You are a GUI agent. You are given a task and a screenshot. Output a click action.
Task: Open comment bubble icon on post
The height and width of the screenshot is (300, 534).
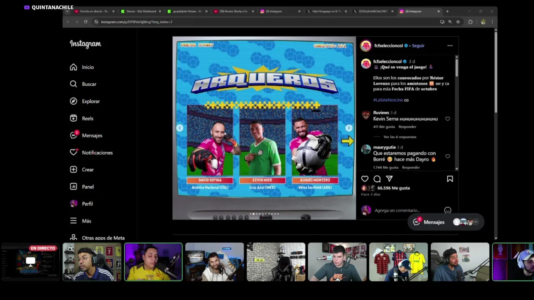coord(377,179)
